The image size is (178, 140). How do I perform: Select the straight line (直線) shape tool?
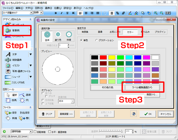click(25, 95)
